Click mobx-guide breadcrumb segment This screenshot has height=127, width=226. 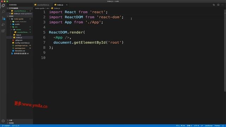(x=40, y=8)
